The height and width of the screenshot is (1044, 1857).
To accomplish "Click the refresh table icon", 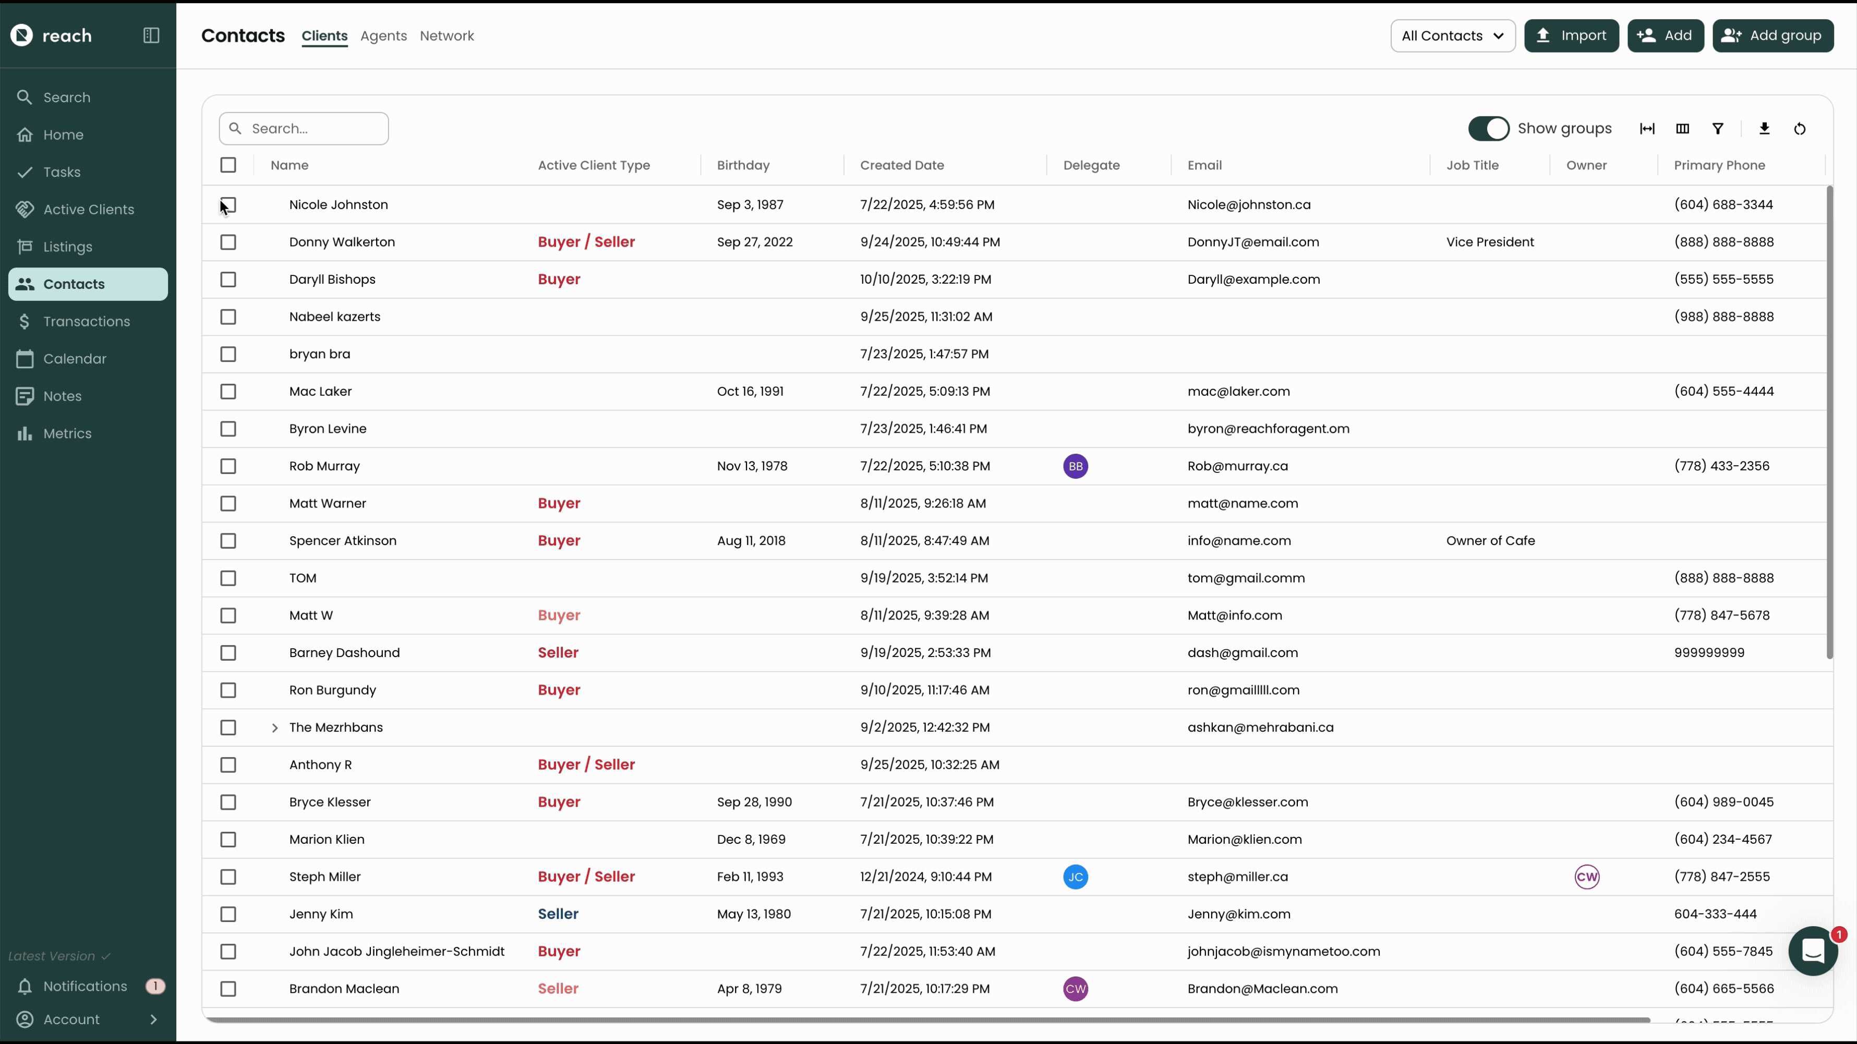I will pyautogui.click(x=1799, y=129).
